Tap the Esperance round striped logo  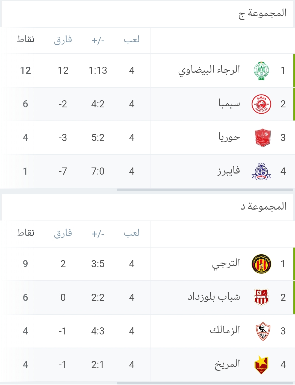[x=261, y=264]
